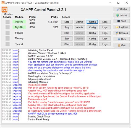131x128 pixels.
Task: Click 'XAMPP MySQL is already running' log line
Action: click(x=53, y=114)
